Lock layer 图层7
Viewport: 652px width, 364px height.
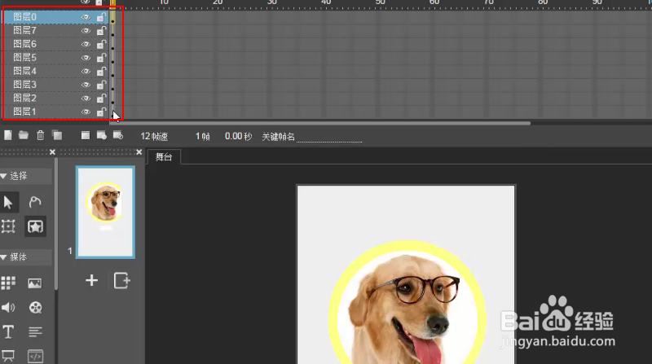coord(101,31)
